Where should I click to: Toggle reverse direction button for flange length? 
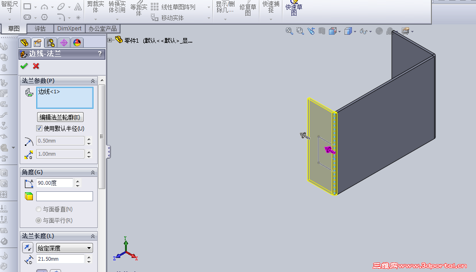[28, 248]
